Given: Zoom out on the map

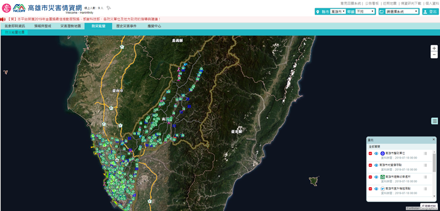Looking at the screenshot, I should point(434,55).
